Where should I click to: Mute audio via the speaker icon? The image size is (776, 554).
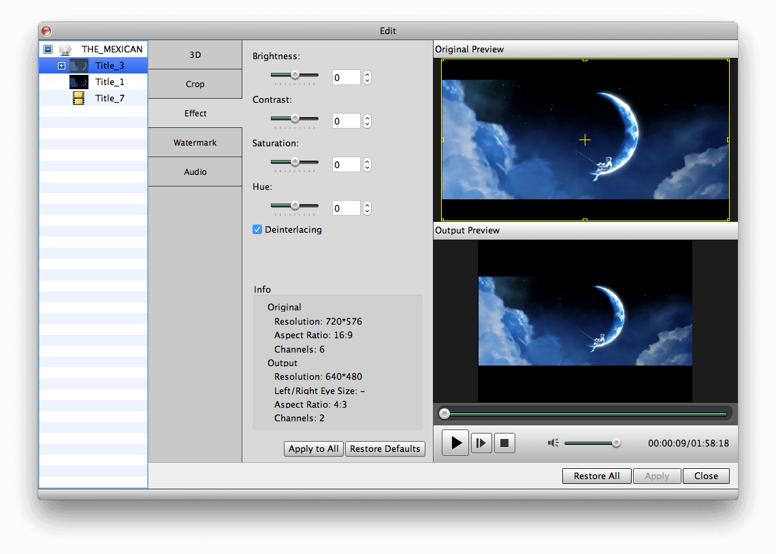[553, 442]
